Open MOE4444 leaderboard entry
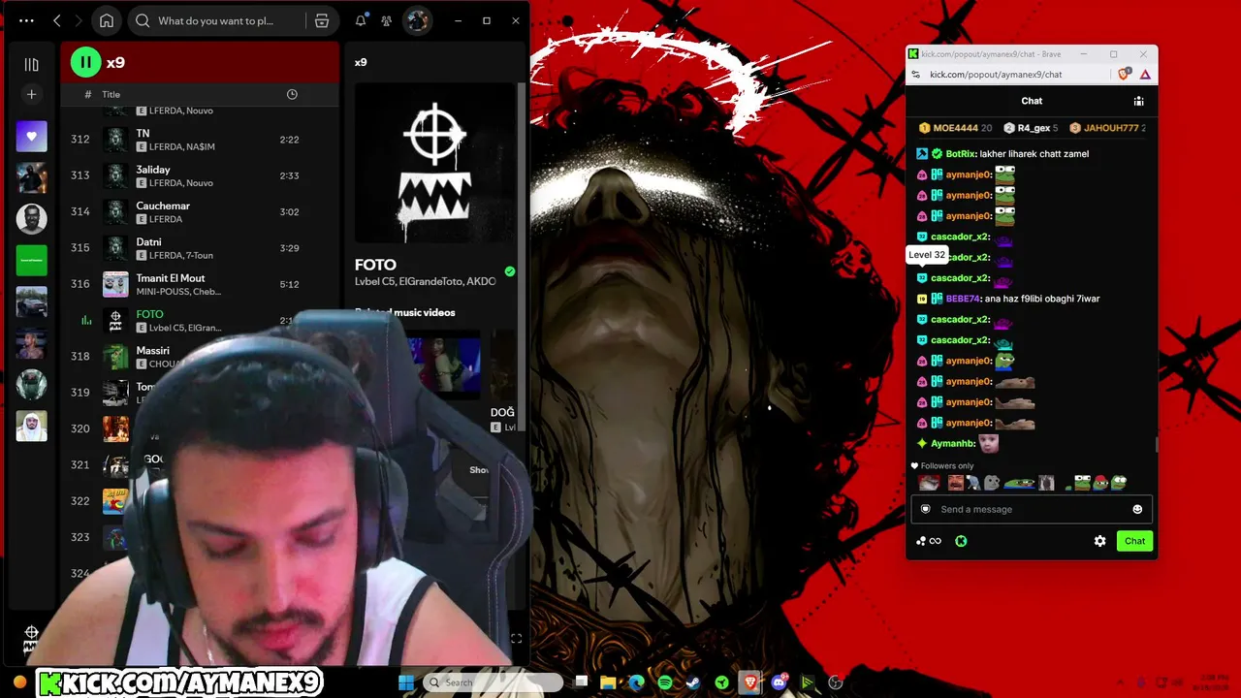1241x698 pixels. 955,128
